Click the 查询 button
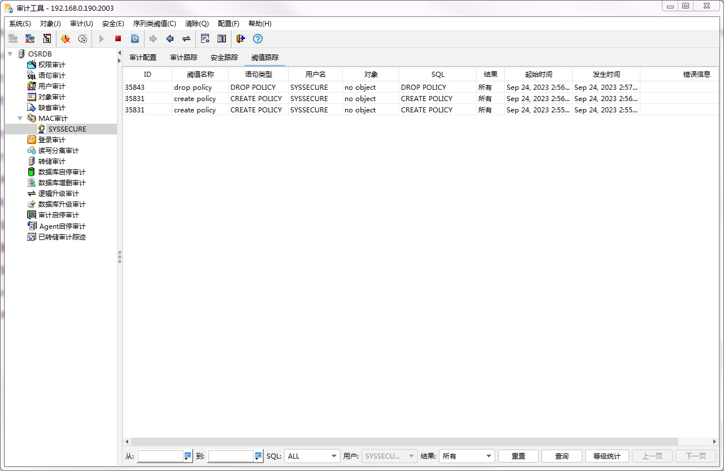Screen dimensions: 724x471 [561, 456]
